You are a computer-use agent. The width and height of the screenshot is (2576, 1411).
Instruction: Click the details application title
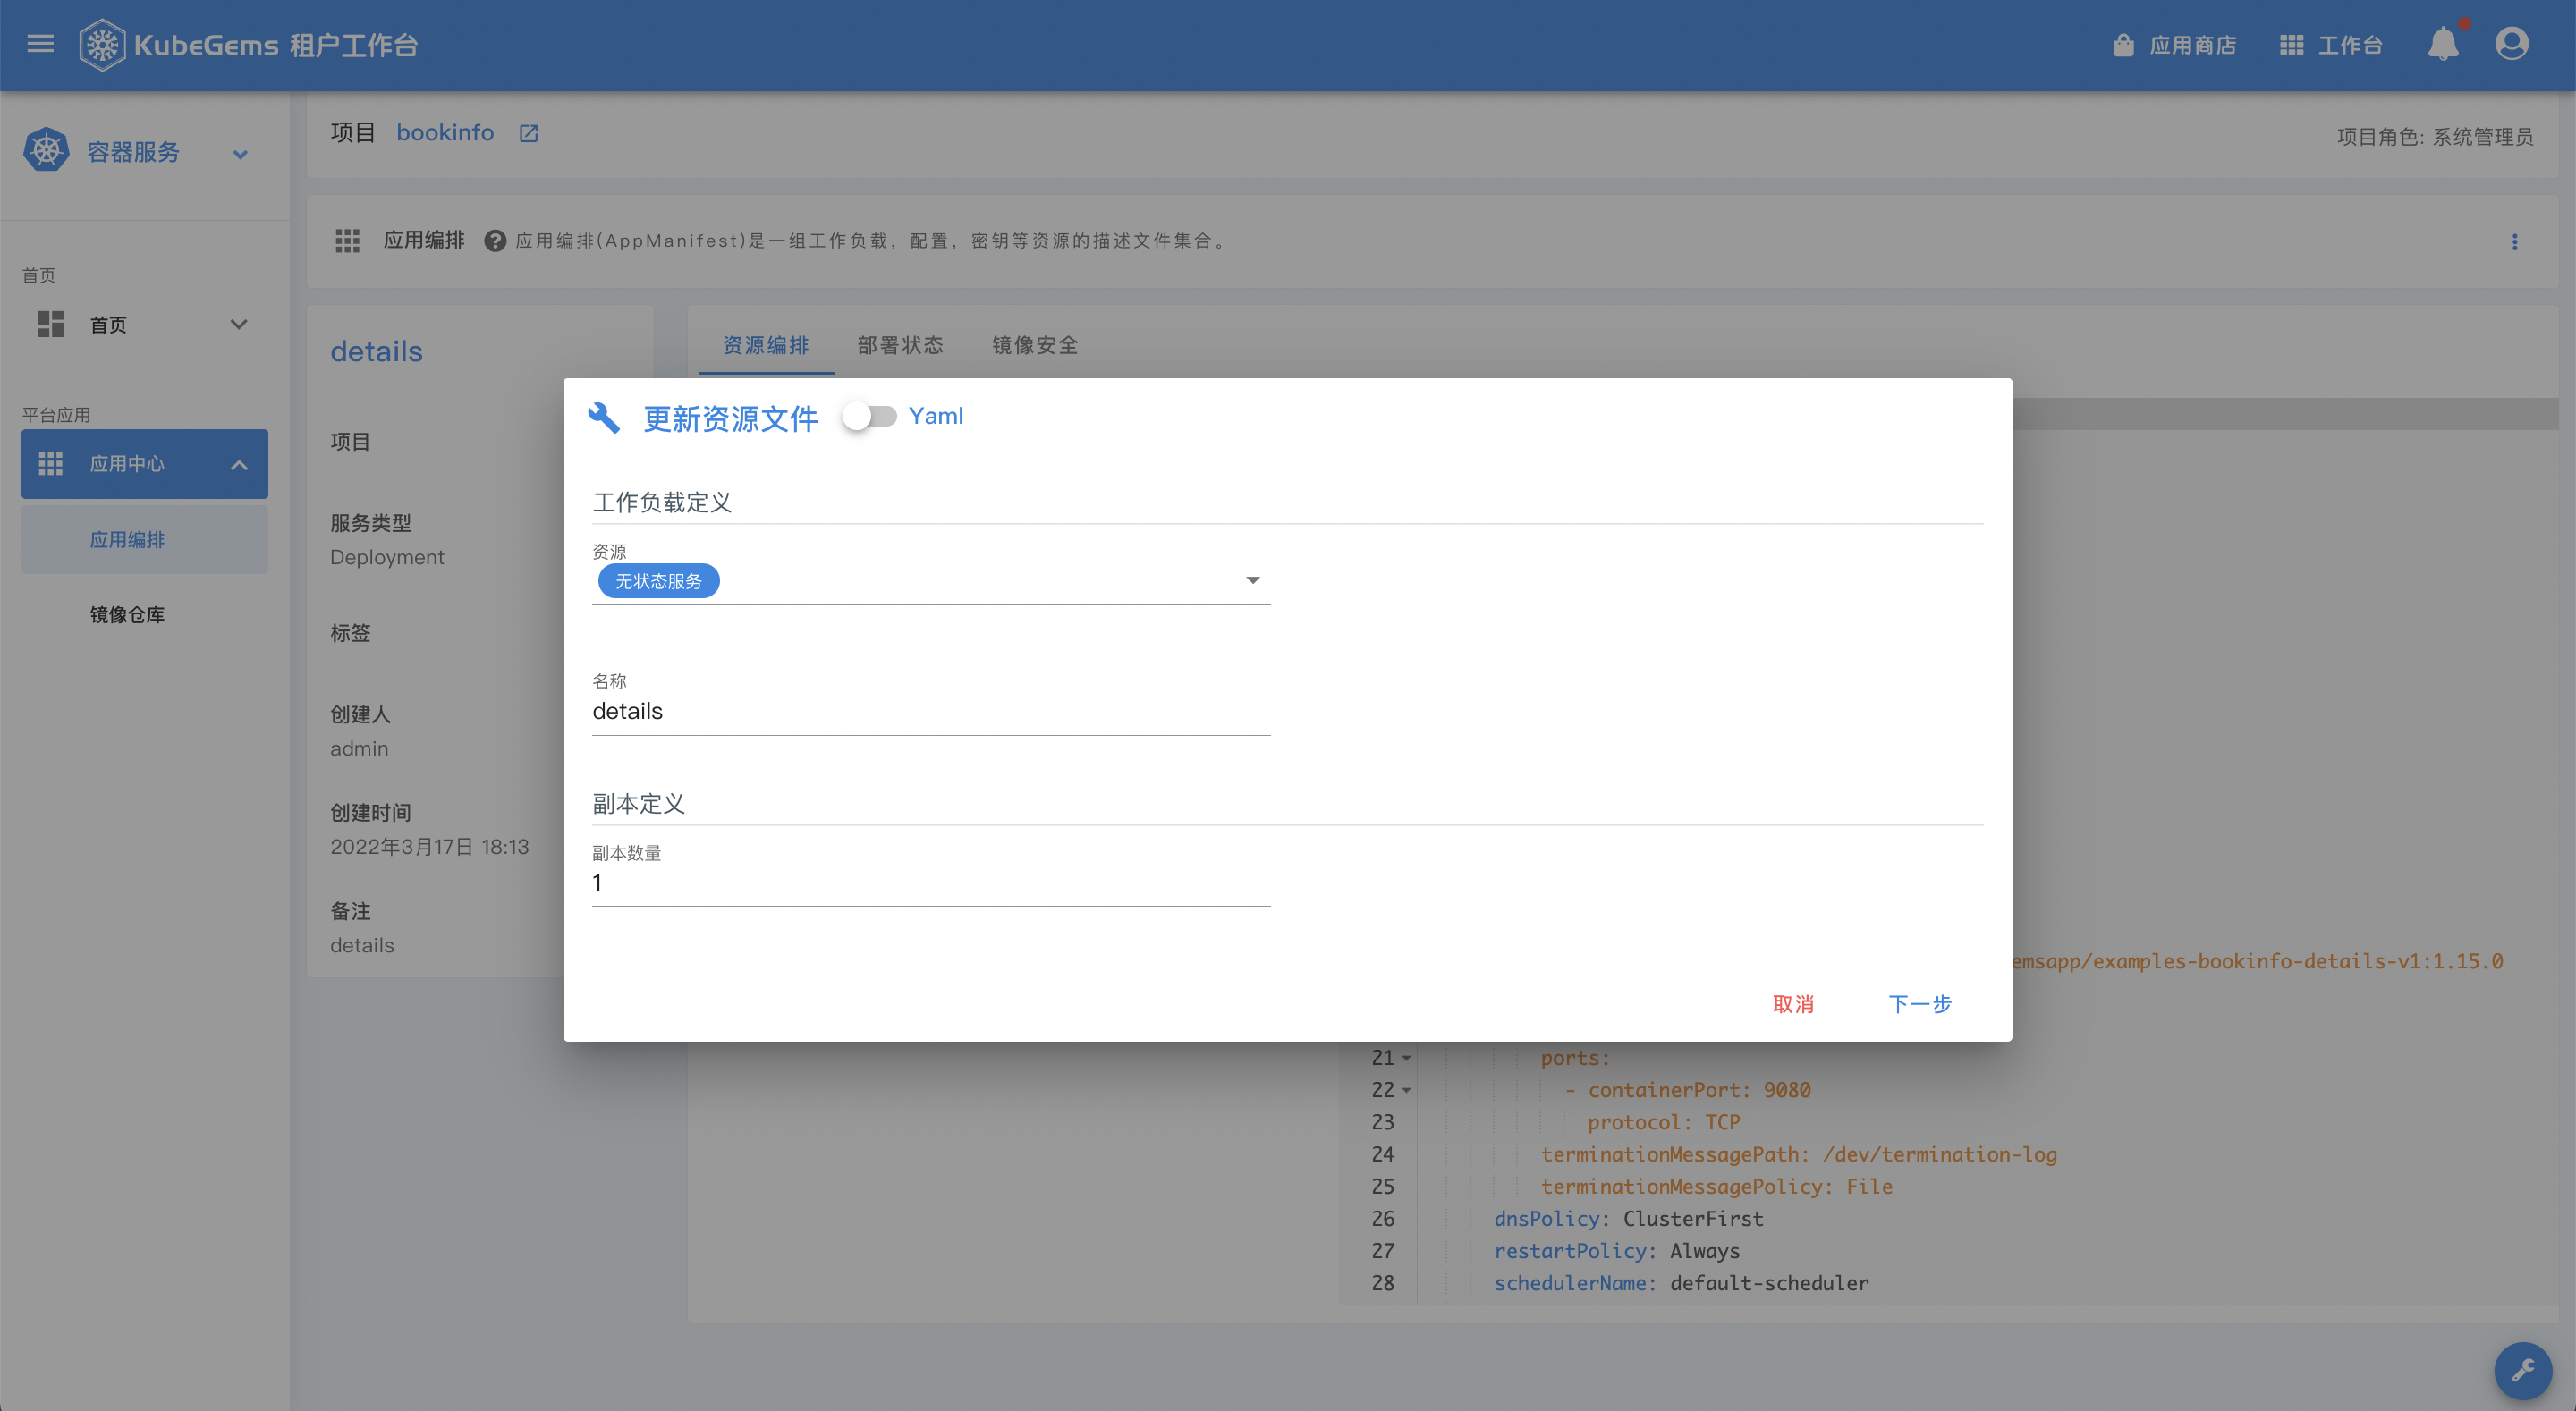coord(376,351)
